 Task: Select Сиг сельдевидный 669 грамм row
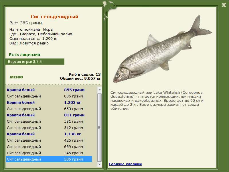click(x=49, y=146)
